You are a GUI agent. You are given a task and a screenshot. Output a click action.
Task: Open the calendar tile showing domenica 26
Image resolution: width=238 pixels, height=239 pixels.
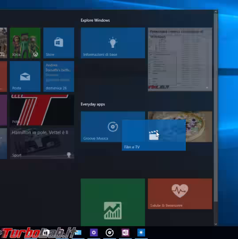pyautogui.click(x=59, y=77)
